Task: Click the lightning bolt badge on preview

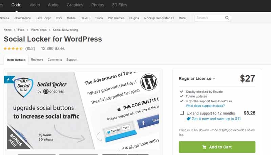Action: 9,79
